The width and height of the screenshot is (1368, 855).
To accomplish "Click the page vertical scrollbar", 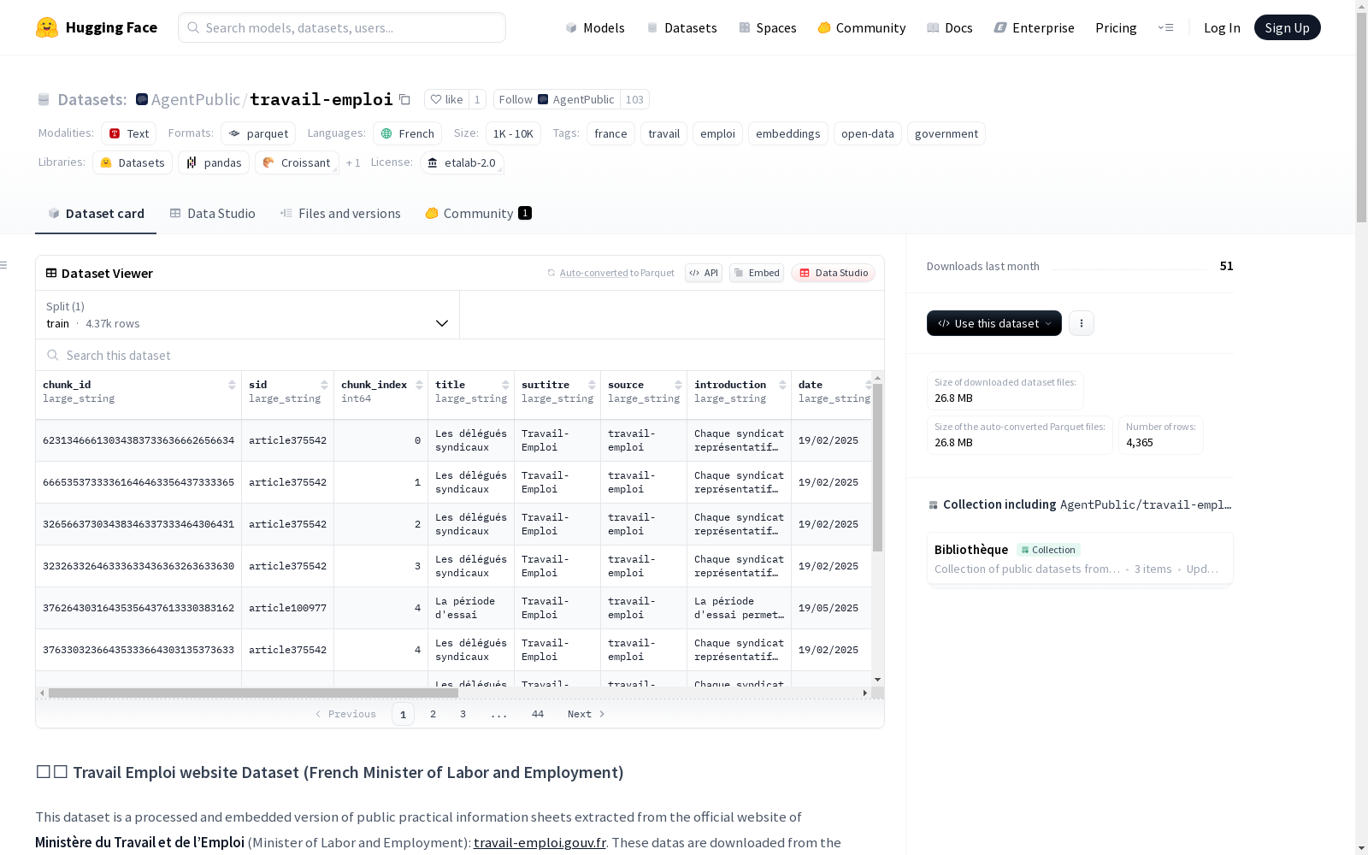I will [x=1361, y=115].
